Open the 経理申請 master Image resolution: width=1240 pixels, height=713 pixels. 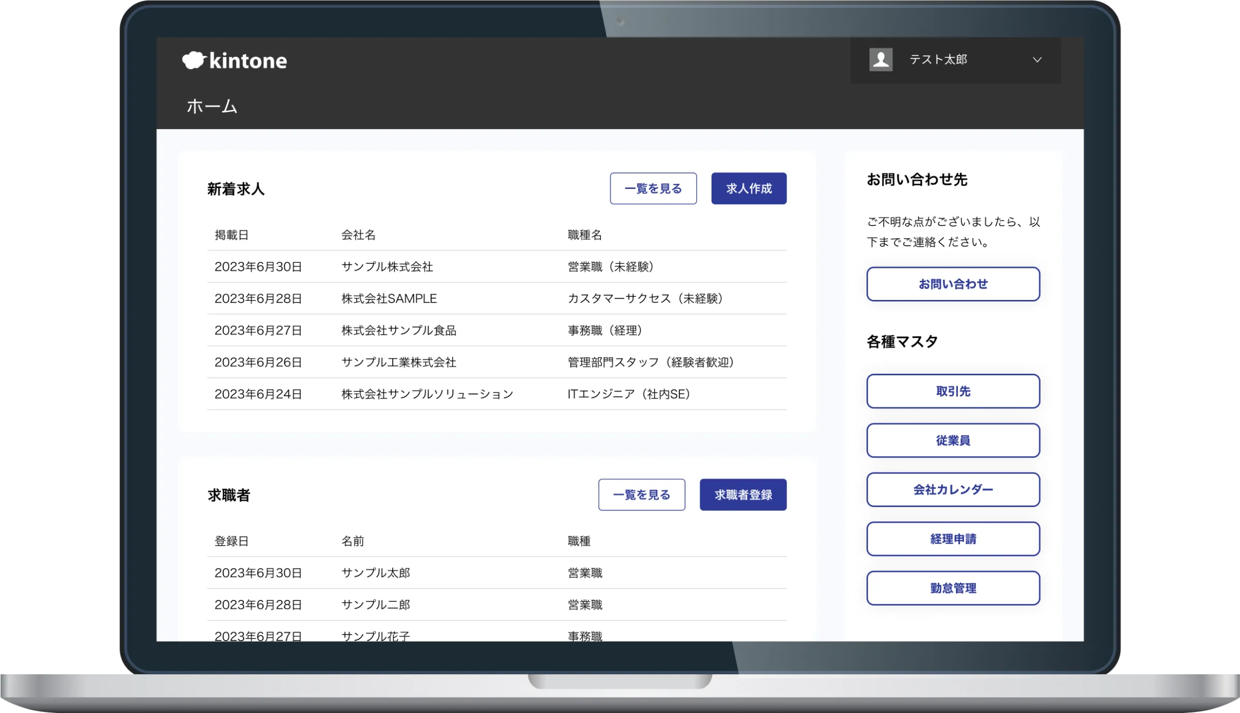953,539
